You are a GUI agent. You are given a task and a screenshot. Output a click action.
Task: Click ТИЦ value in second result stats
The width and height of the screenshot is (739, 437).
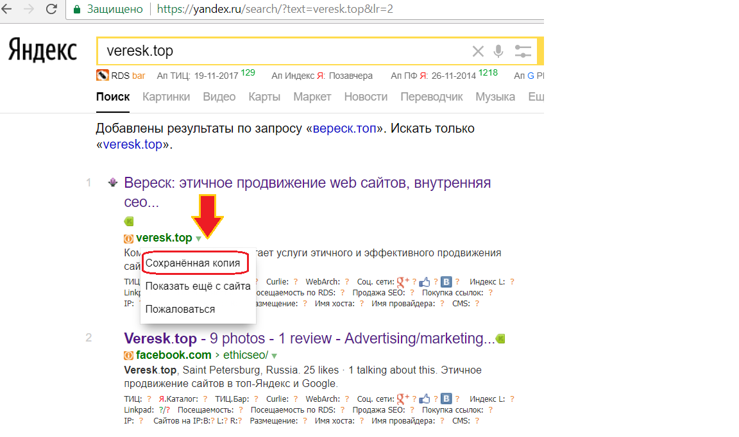point(149,399)
